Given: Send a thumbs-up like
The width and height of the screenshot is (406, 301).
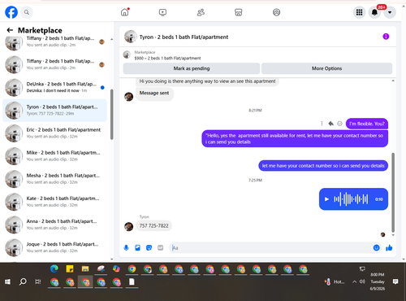Looking at the screenshot, I should [x=389, y=247].
